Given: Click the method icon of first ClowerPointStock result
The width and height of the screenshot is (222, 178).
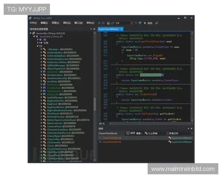Looking at the screenshot, I should click(x=100, y=138).
